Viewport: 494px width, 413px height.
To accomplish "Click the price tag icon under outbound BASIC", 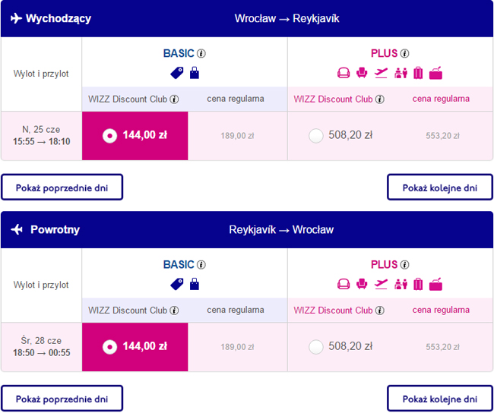I will (x=177, y=73).
